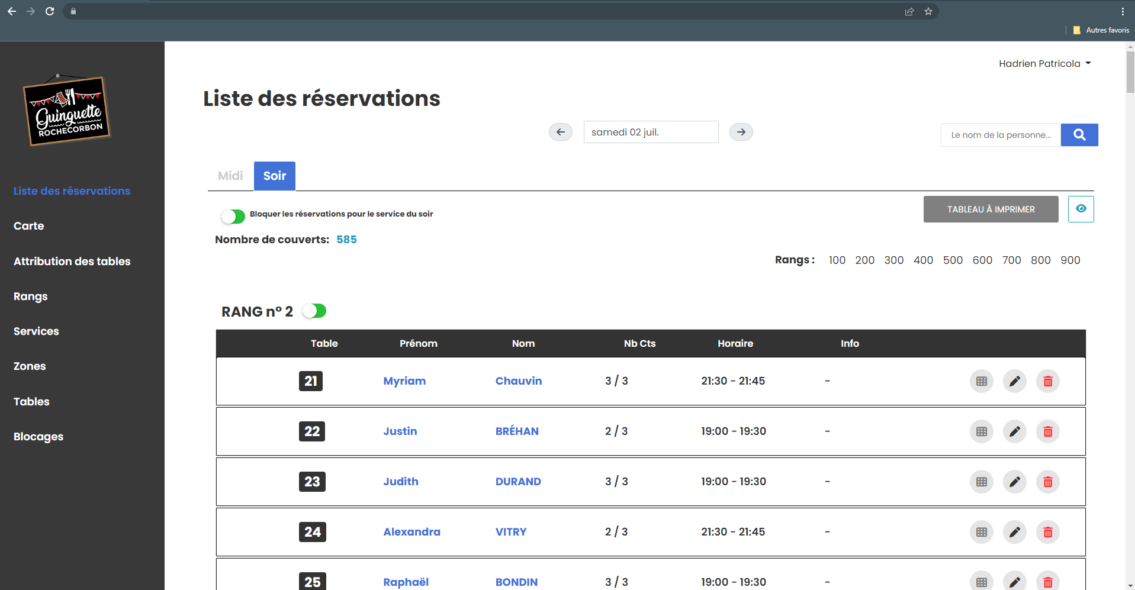Open table grid icon for Judith DURAND

pos(981,482)
